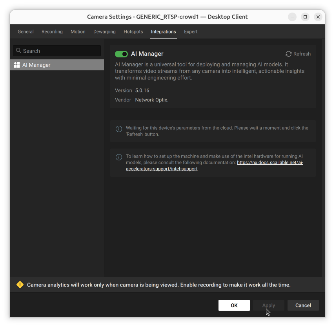Viewport: 335px width, 327px height.
Task: Minimize the Camera Settings window
Action: pyautogui.click(x=292, y=17)
